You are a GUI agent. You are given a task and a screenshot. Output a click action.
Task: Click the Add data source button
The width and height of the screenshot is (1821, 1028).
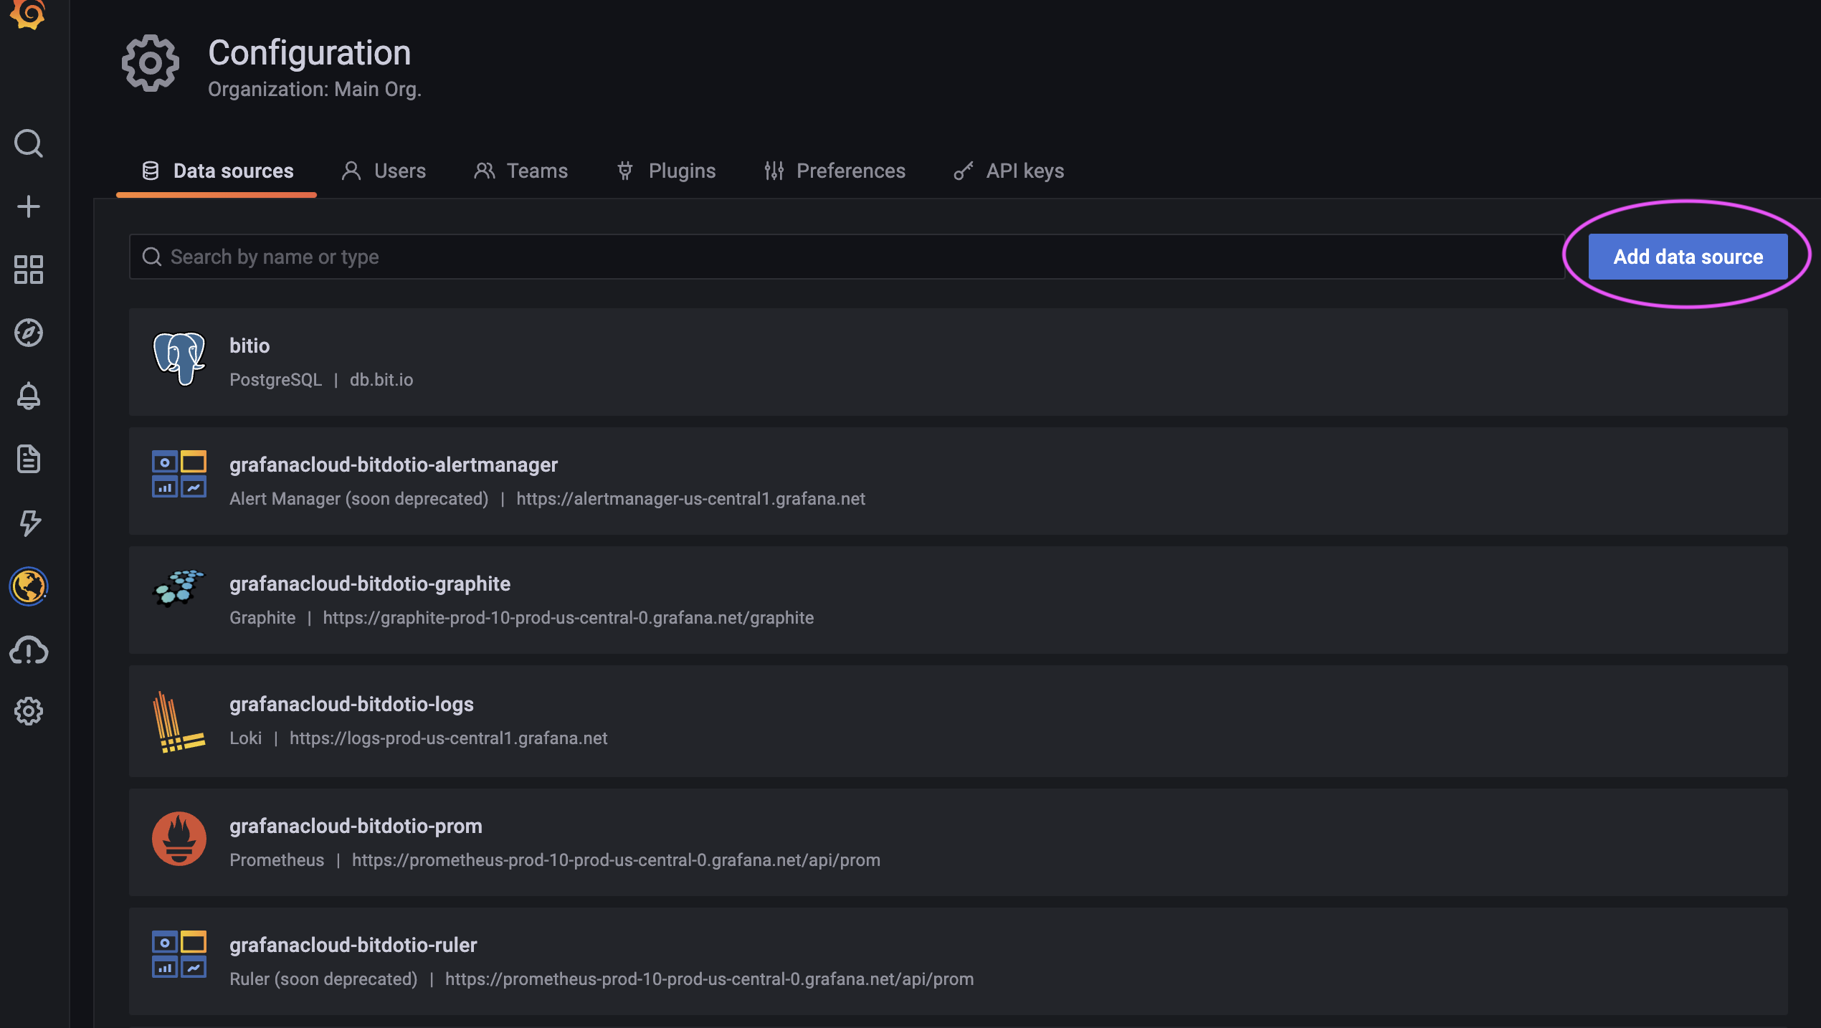(1688, 257)
